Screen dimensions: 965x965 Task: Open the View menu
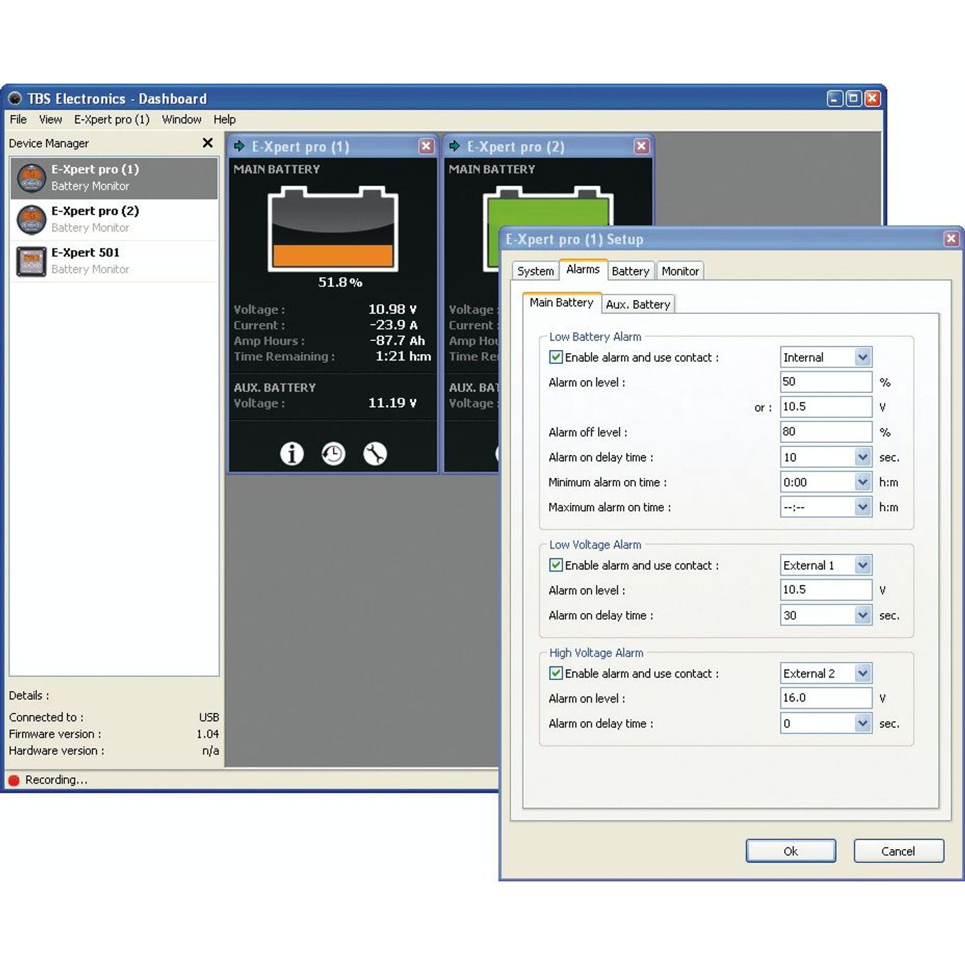coord(50,120)
